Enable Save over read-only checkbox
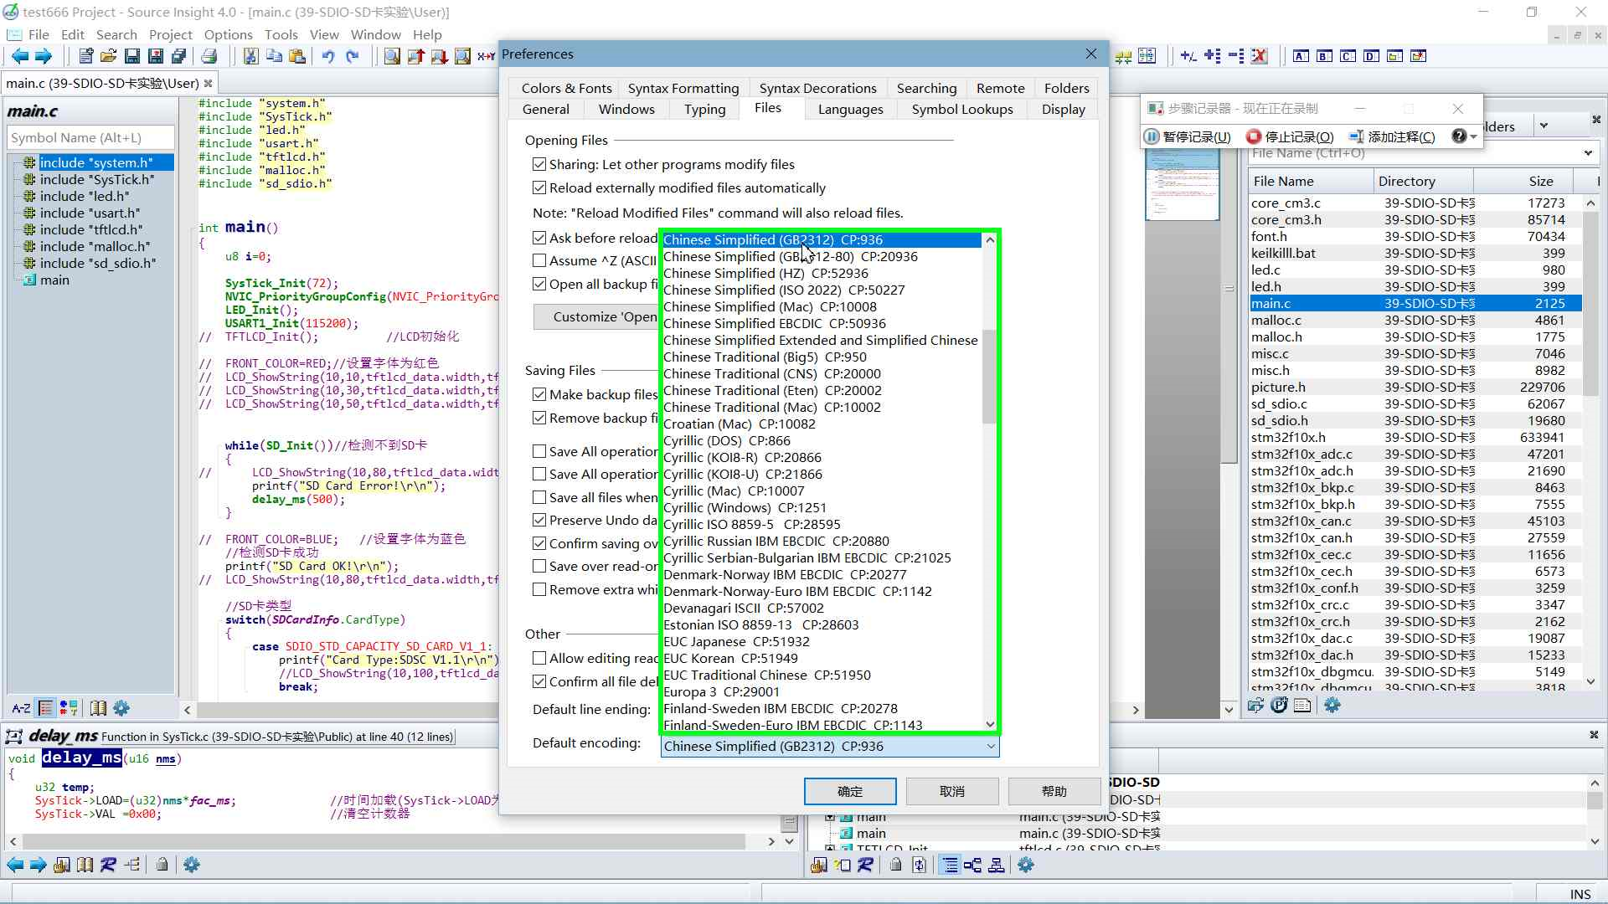The image size is (1608, 904). [x=539, y=566]
